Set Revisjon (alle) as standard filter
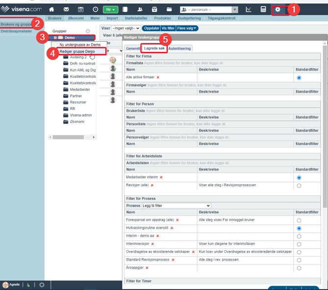The width and height of the screenshot is (328, 290). tap(299, 186)
